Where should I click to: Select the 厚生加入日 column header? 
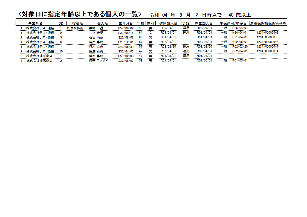204,24
